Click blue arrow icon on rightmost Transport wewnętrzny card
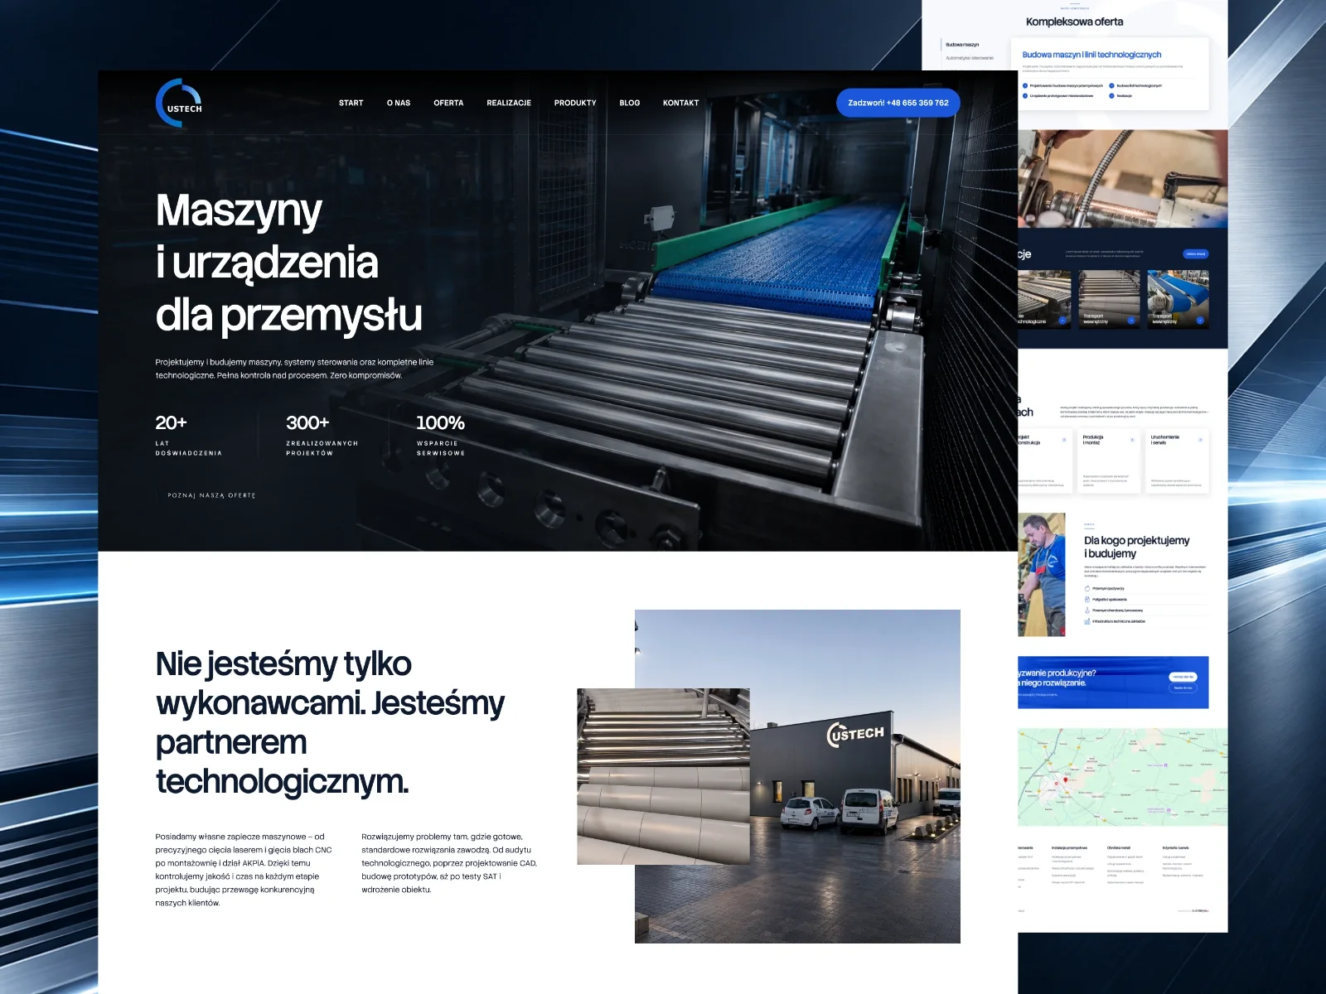Image resolution: width=1326 pixels, height=994 pixels. pos(1200,321)
